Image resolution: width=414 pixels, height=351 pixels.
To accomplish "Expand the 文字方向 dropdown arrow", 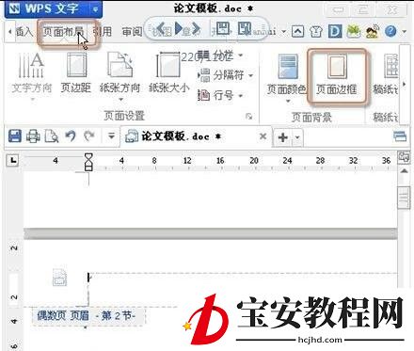I will pyautogui.click(x=32, y=100).
